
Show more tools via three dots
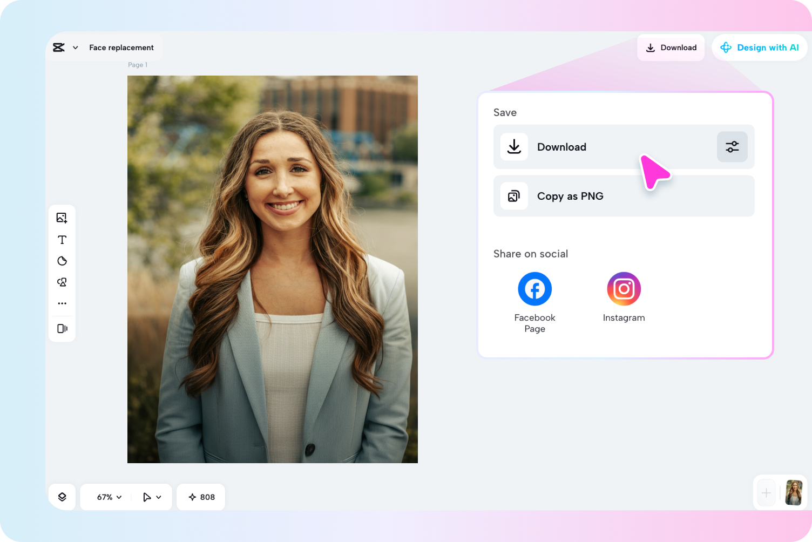62,303
